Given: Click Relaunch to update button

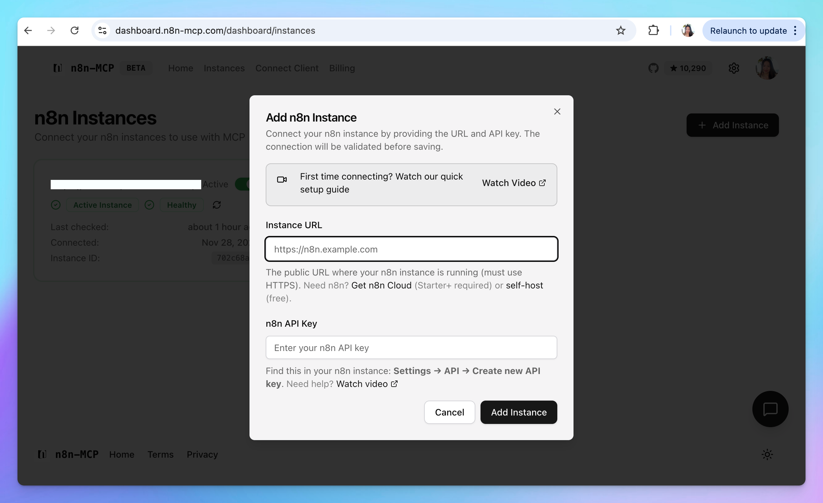Looking at the screenshot, I should [748, 31].
